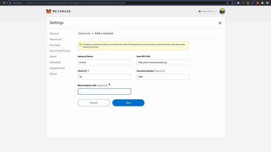Select Networks in the settings sidebar
Screen dimensions: 271x152
click(x=55, y=62)
